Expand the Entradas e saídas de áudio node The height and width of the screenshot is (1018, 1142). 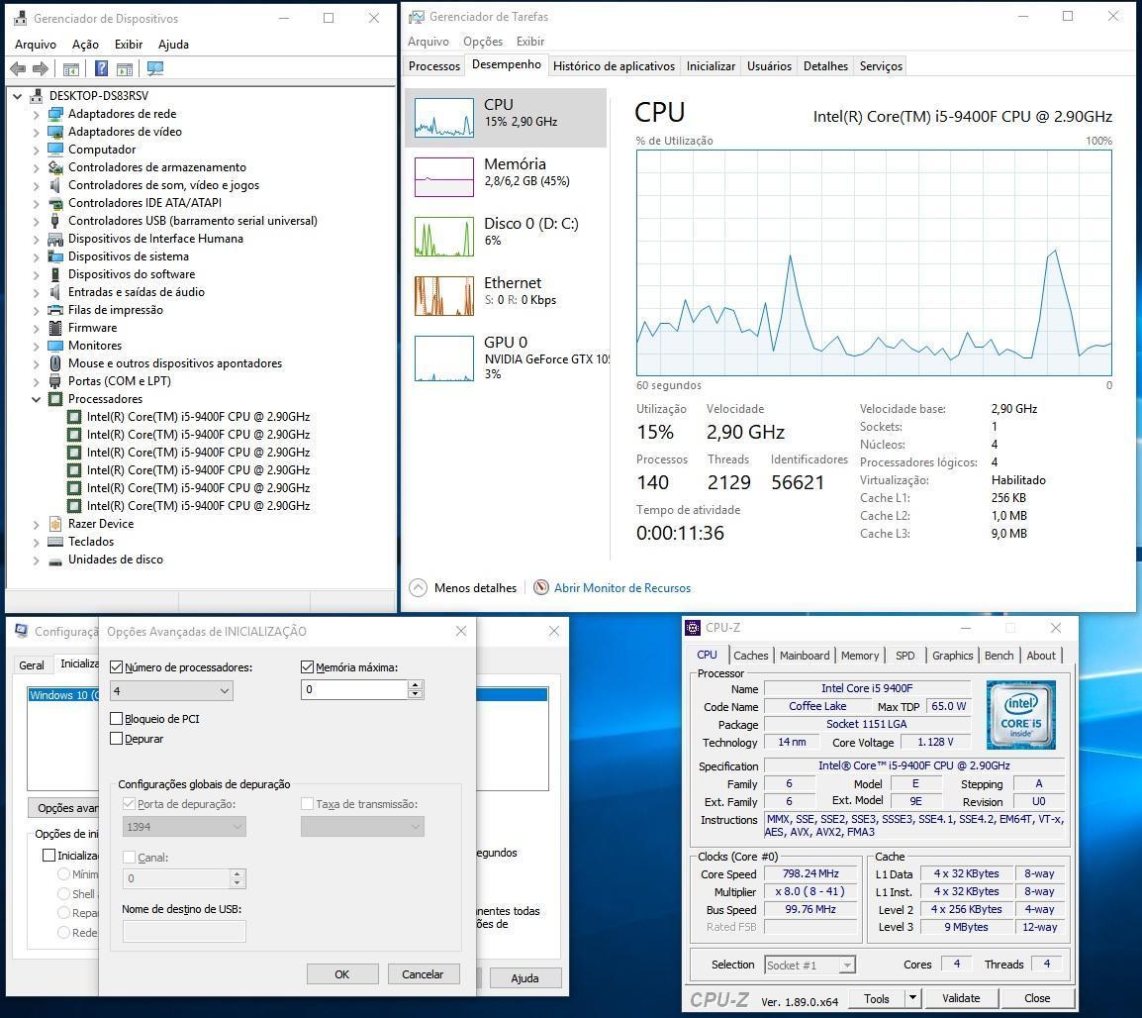point(36,293)
